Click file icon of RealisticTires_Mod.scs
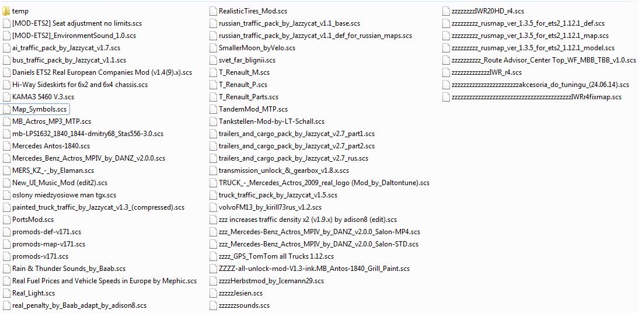The image size is (639, 313). coord(213,12)
